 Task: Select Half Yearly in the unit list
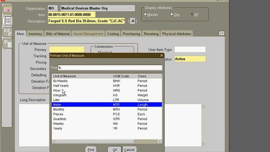coord(107,86)
